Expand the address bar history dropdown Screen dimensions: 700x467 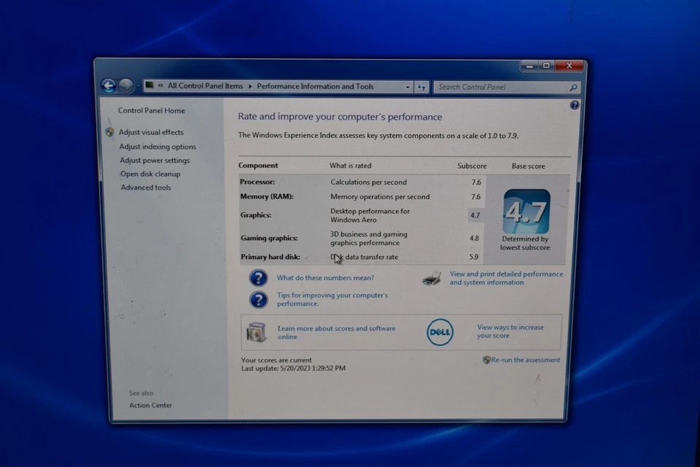point(408,86)
